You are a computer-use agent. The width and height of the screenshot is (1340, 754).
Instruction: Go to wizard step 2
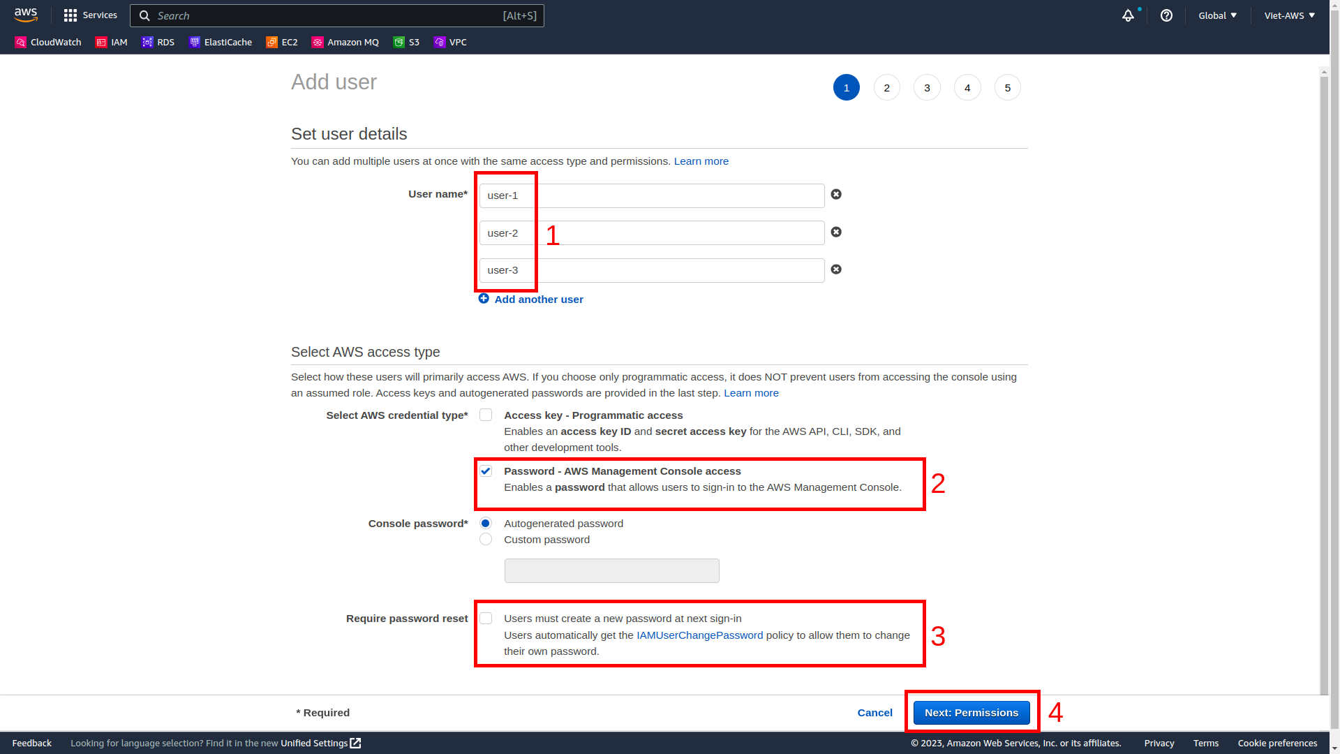coord(887,87)
